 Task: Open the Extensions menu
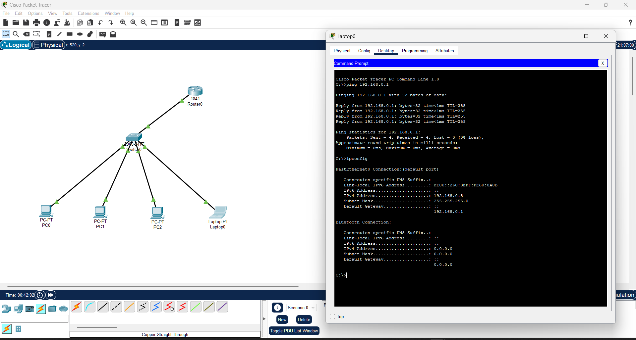pos(88,13)
